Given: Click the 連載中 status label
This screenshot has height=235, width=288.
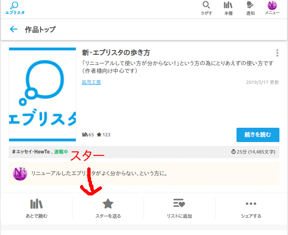Looking at the screenshot, I should [x=61, y=152].
